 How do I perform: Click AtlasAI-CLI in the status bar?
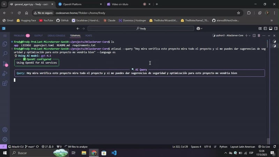click(x=16, y=147)
